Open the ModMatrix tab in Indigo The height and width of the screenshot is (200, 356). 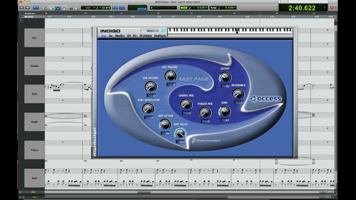pos(160,36)
